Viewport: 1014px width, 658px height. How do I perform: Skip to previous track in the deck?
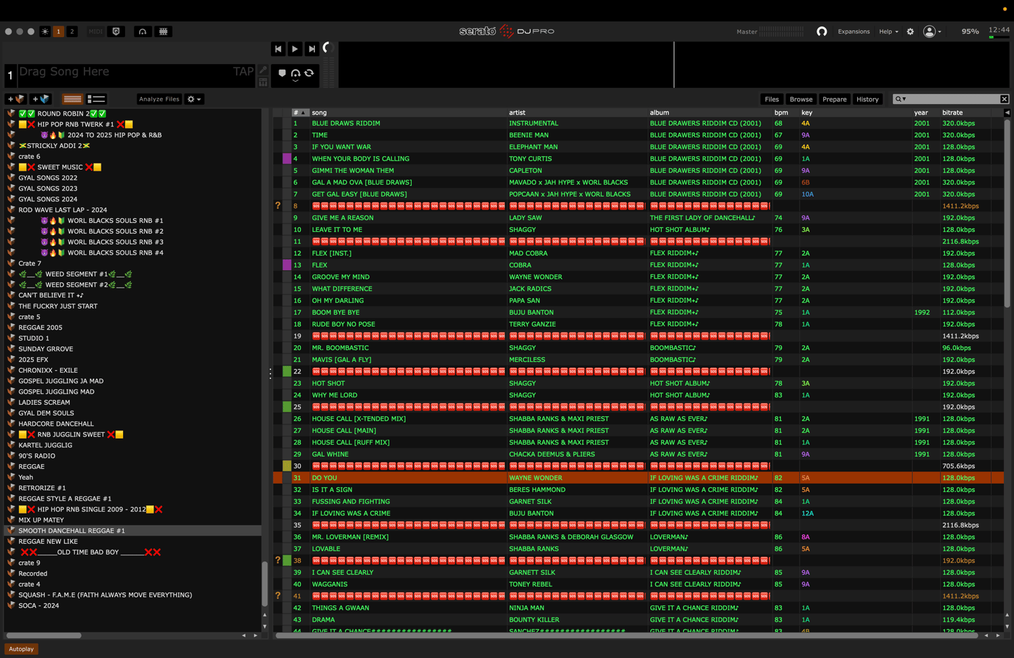tap(278, 49)
